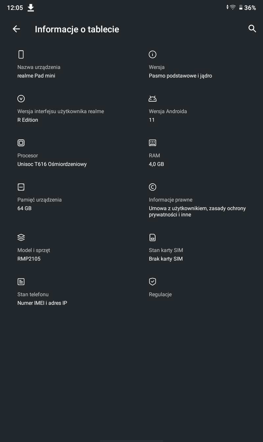This screenshot has height=442, width=263.
Task: Tap the copyright icon for legal information
Action: pyautogui.click(x=153, y=187)
